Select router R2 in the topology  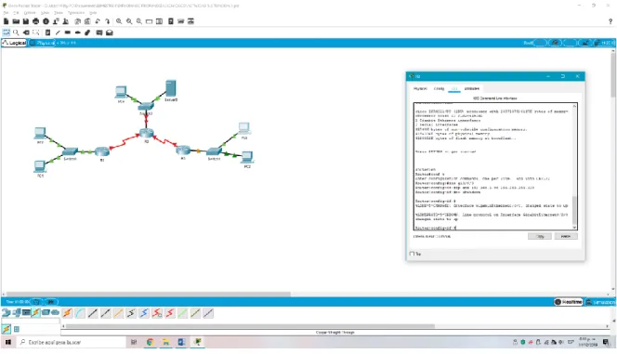coord(147,133)
